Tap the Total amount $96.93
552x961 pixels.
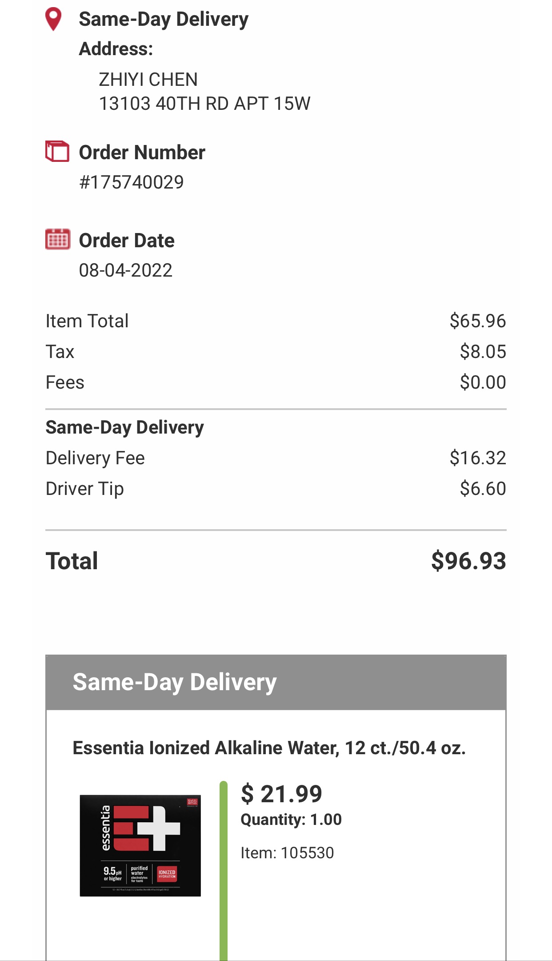pos(468,561)
